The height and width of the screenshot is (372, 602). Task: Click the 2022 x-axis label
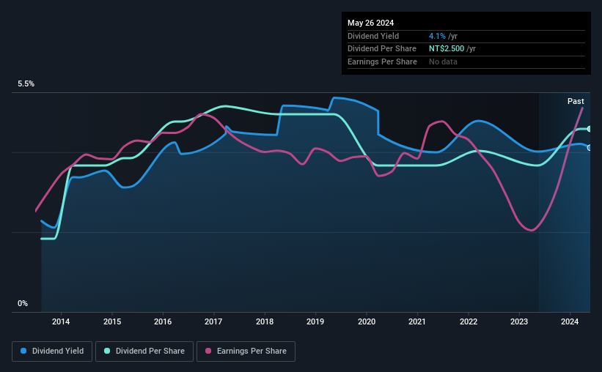(469, 321)
